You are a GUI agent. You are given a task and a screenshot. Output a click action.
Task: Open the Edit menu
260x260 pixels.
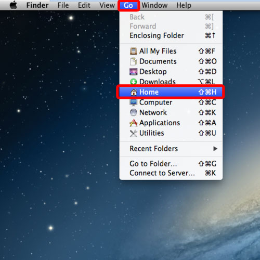point(84,5)
